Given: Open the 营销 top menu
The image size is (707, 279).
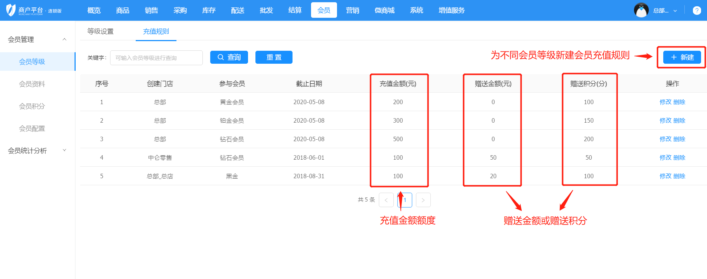Looking at the screenshot, I should click(352, 10).
